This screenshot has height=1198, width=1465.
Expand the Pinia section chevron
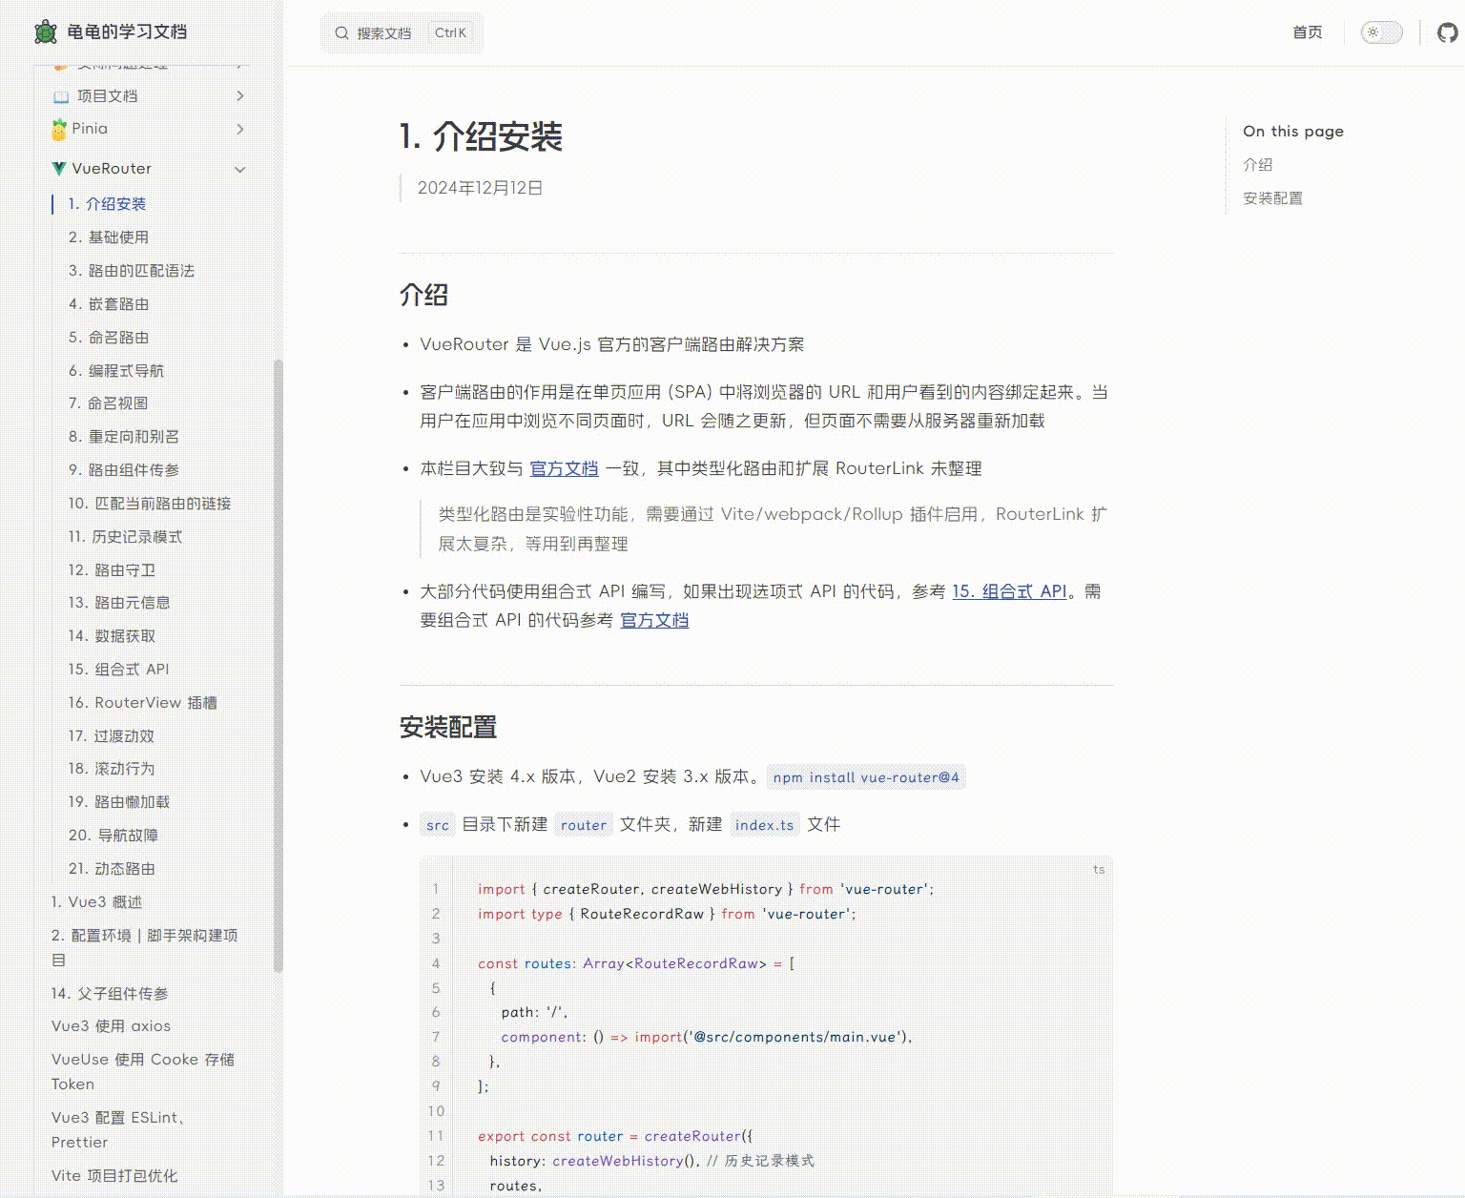[x=240, y=129]
